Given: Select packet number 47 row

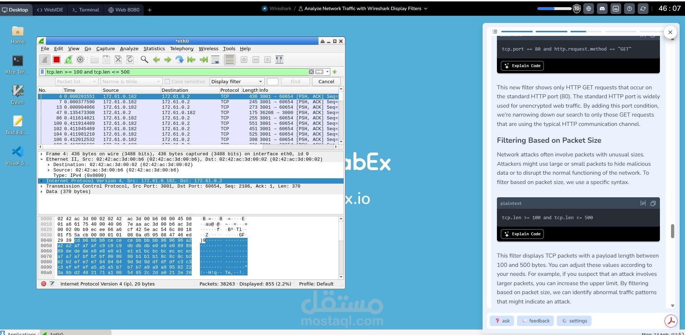Looking at the screenshot, I should coord(188,113).
